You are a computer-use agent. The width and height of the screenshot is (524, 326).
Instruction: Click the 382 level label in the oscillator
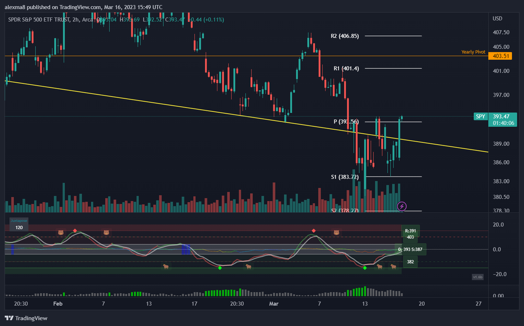410,261
